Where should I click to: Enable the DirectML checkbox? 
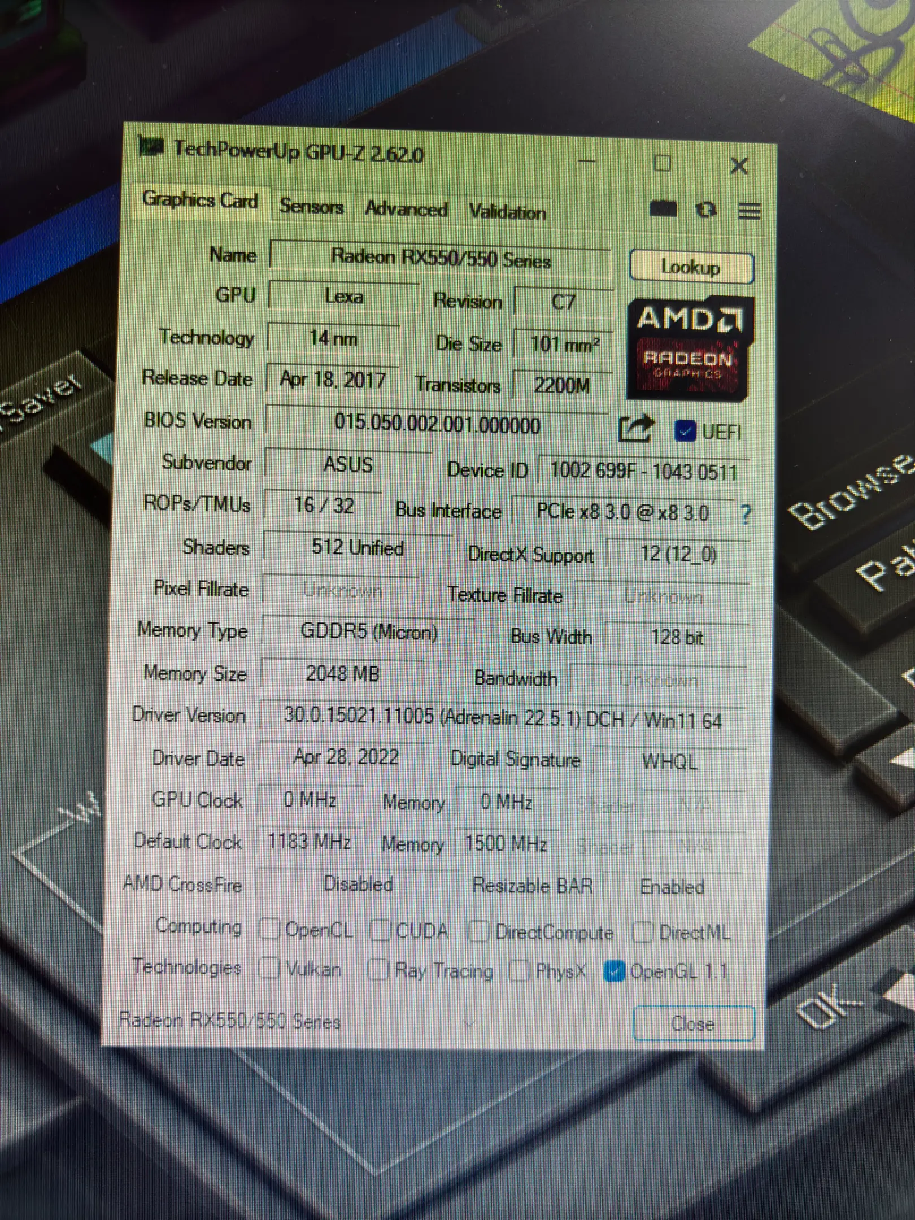pyautogui.click(x=643, y=932)
